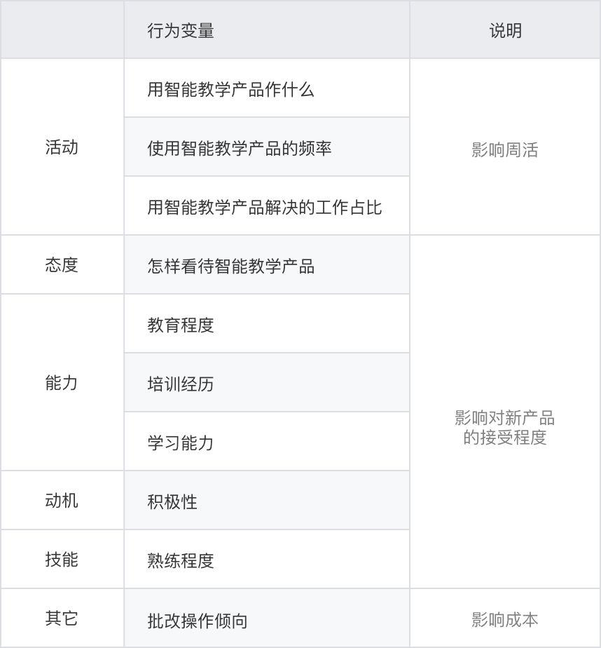The image size is (601, 648).
Task: Click the 学习能力 cell
Action: point(181,443)
